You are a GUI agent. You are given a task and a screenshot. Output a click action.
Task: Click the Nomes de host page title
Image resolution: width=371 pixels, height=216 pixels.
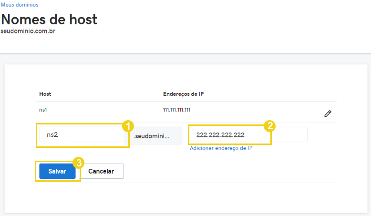click(x=49, y=20)
